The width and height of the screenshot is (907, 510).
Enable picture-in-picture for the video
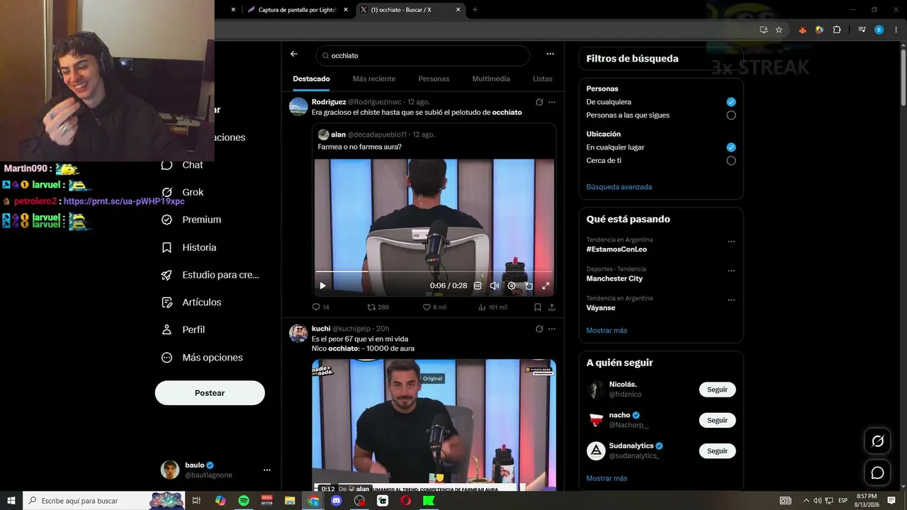[529, 286]
